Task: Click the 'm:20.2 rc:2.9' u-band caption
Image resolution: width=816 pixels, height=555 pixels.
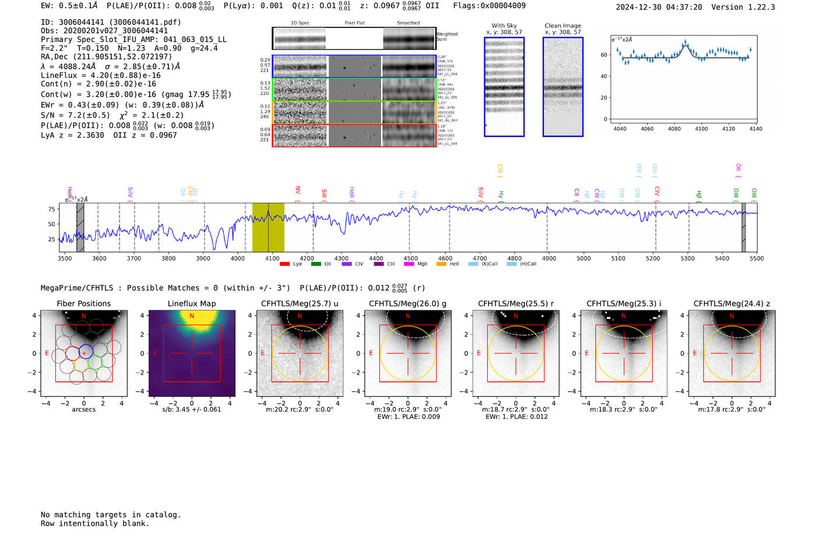Action: click(x=300, y=409)
